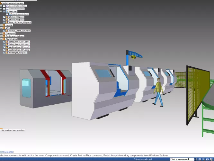Uncheck the Safety_Fence_002.par:1 checkbox
The width and height of the screenshot is (214, 161).
(x=4, y=44)
